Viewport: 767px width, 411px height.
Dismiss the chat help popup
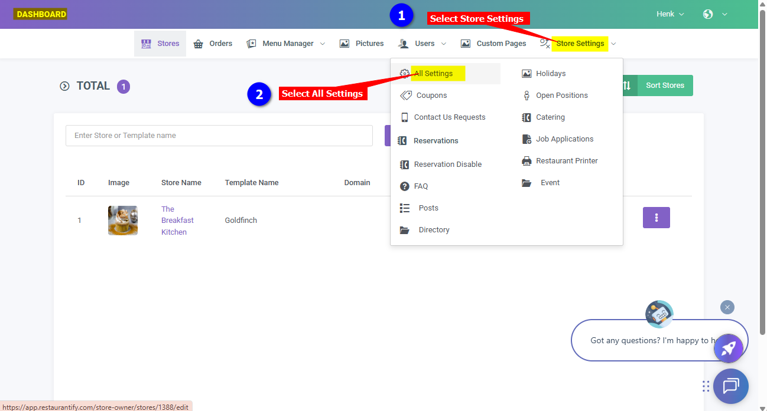point(727,307)
